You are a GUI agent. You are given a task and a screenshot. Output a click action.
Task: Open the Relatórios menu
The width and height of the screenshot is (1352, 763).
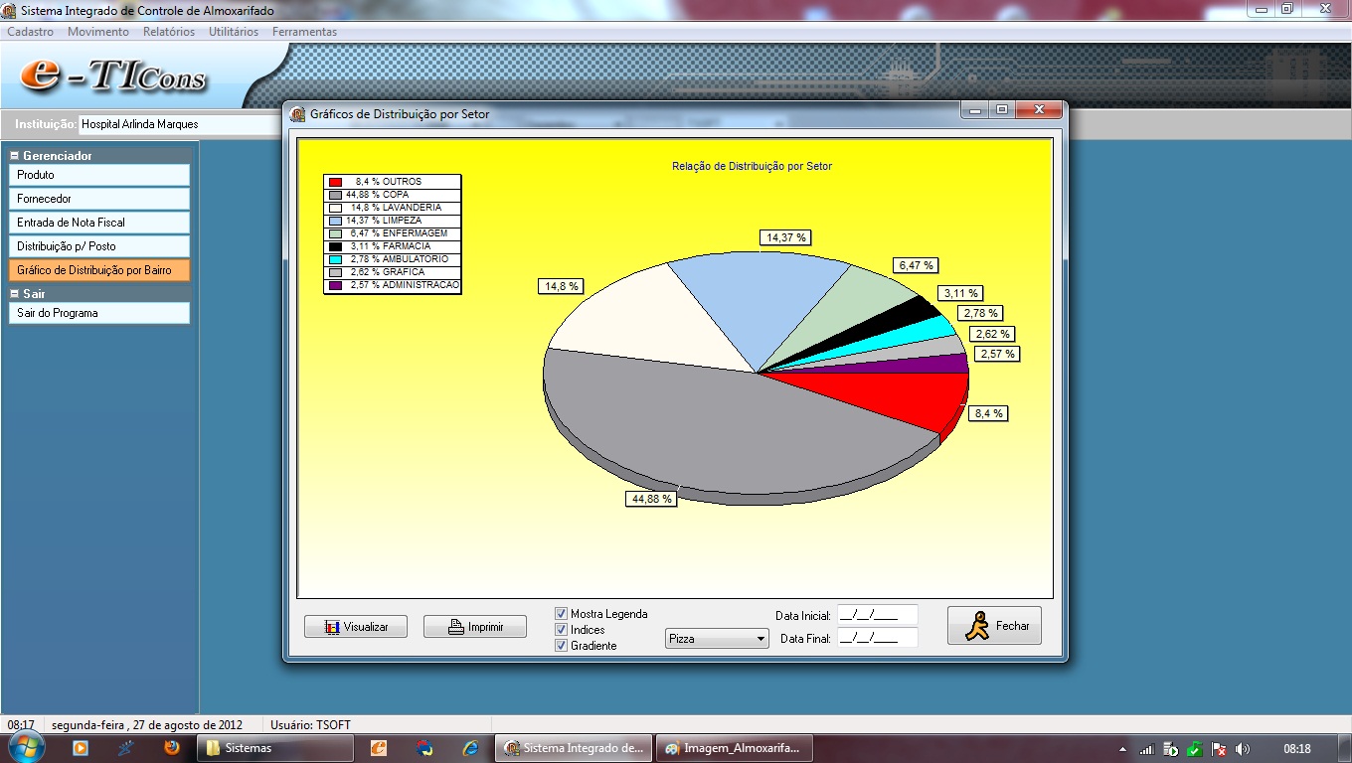(x=169, y=32)
